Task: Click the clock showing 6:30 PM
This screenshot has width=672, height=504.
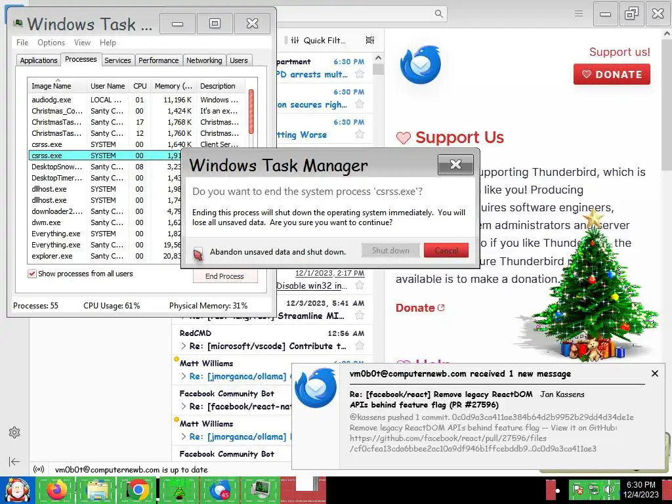Action: tap(641, 485)
